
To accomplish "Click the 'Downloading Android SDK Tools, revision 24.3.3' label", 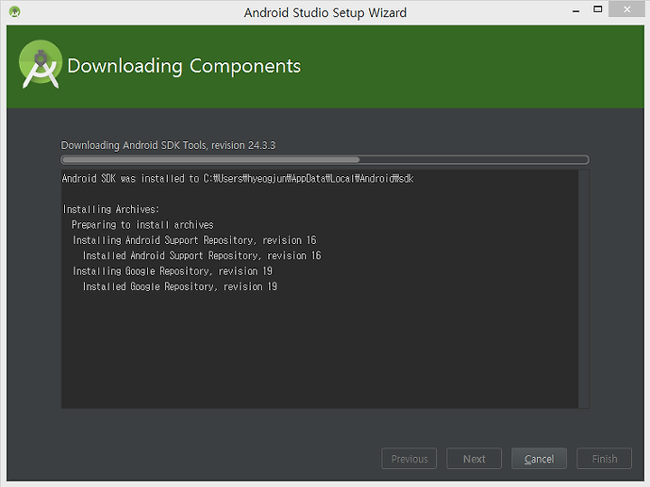I will [x=168, y=145].
